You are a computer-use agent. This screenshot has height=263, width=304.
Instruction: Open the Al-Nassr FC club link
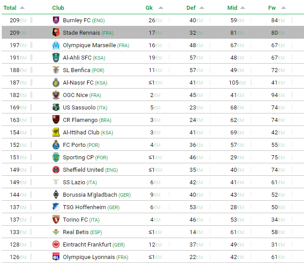pos(78,82)
